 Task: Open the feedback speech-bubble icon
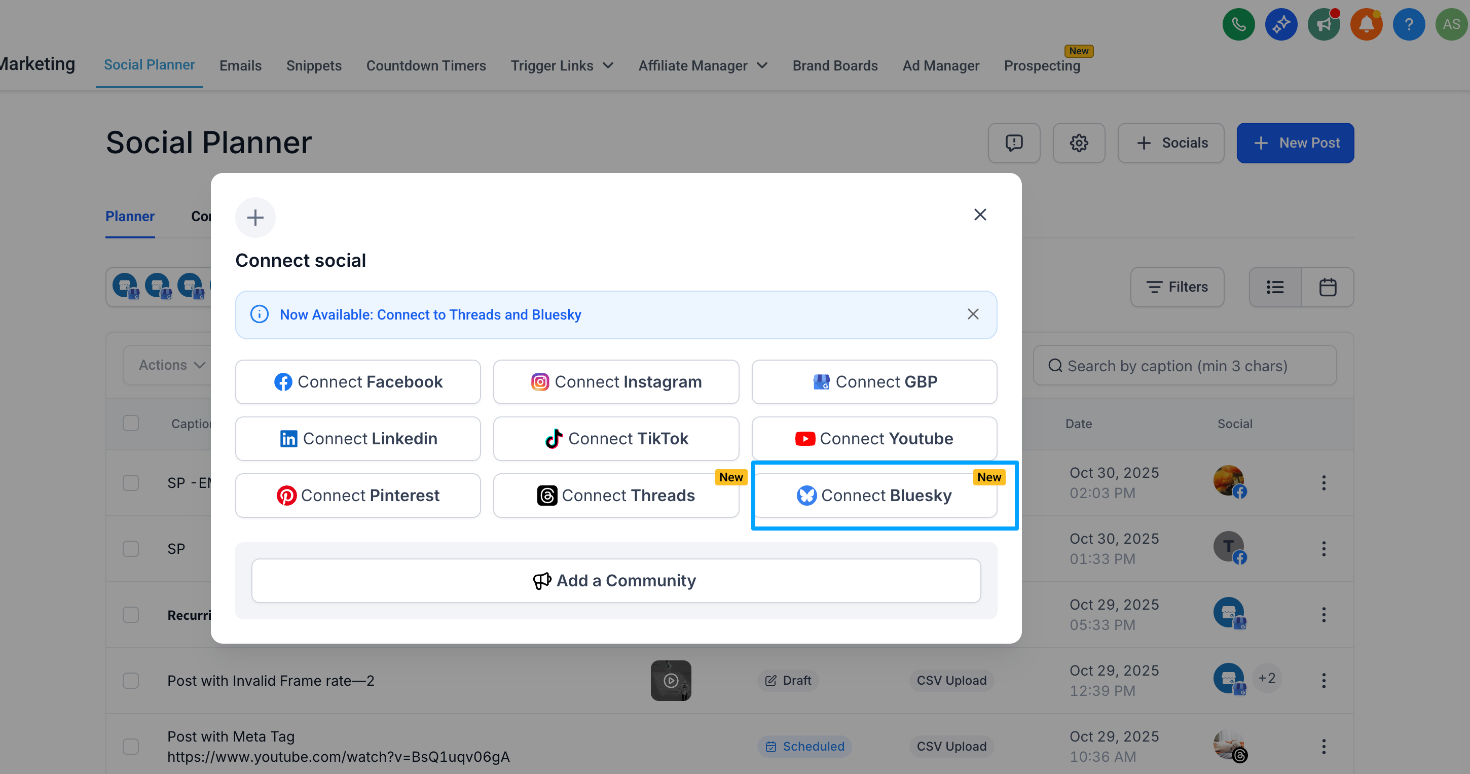[1014, 143]
